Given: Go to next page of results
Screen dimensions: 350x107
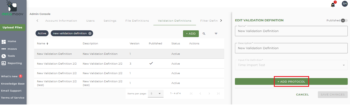Looking at the screenshot, I should point(209,94).
